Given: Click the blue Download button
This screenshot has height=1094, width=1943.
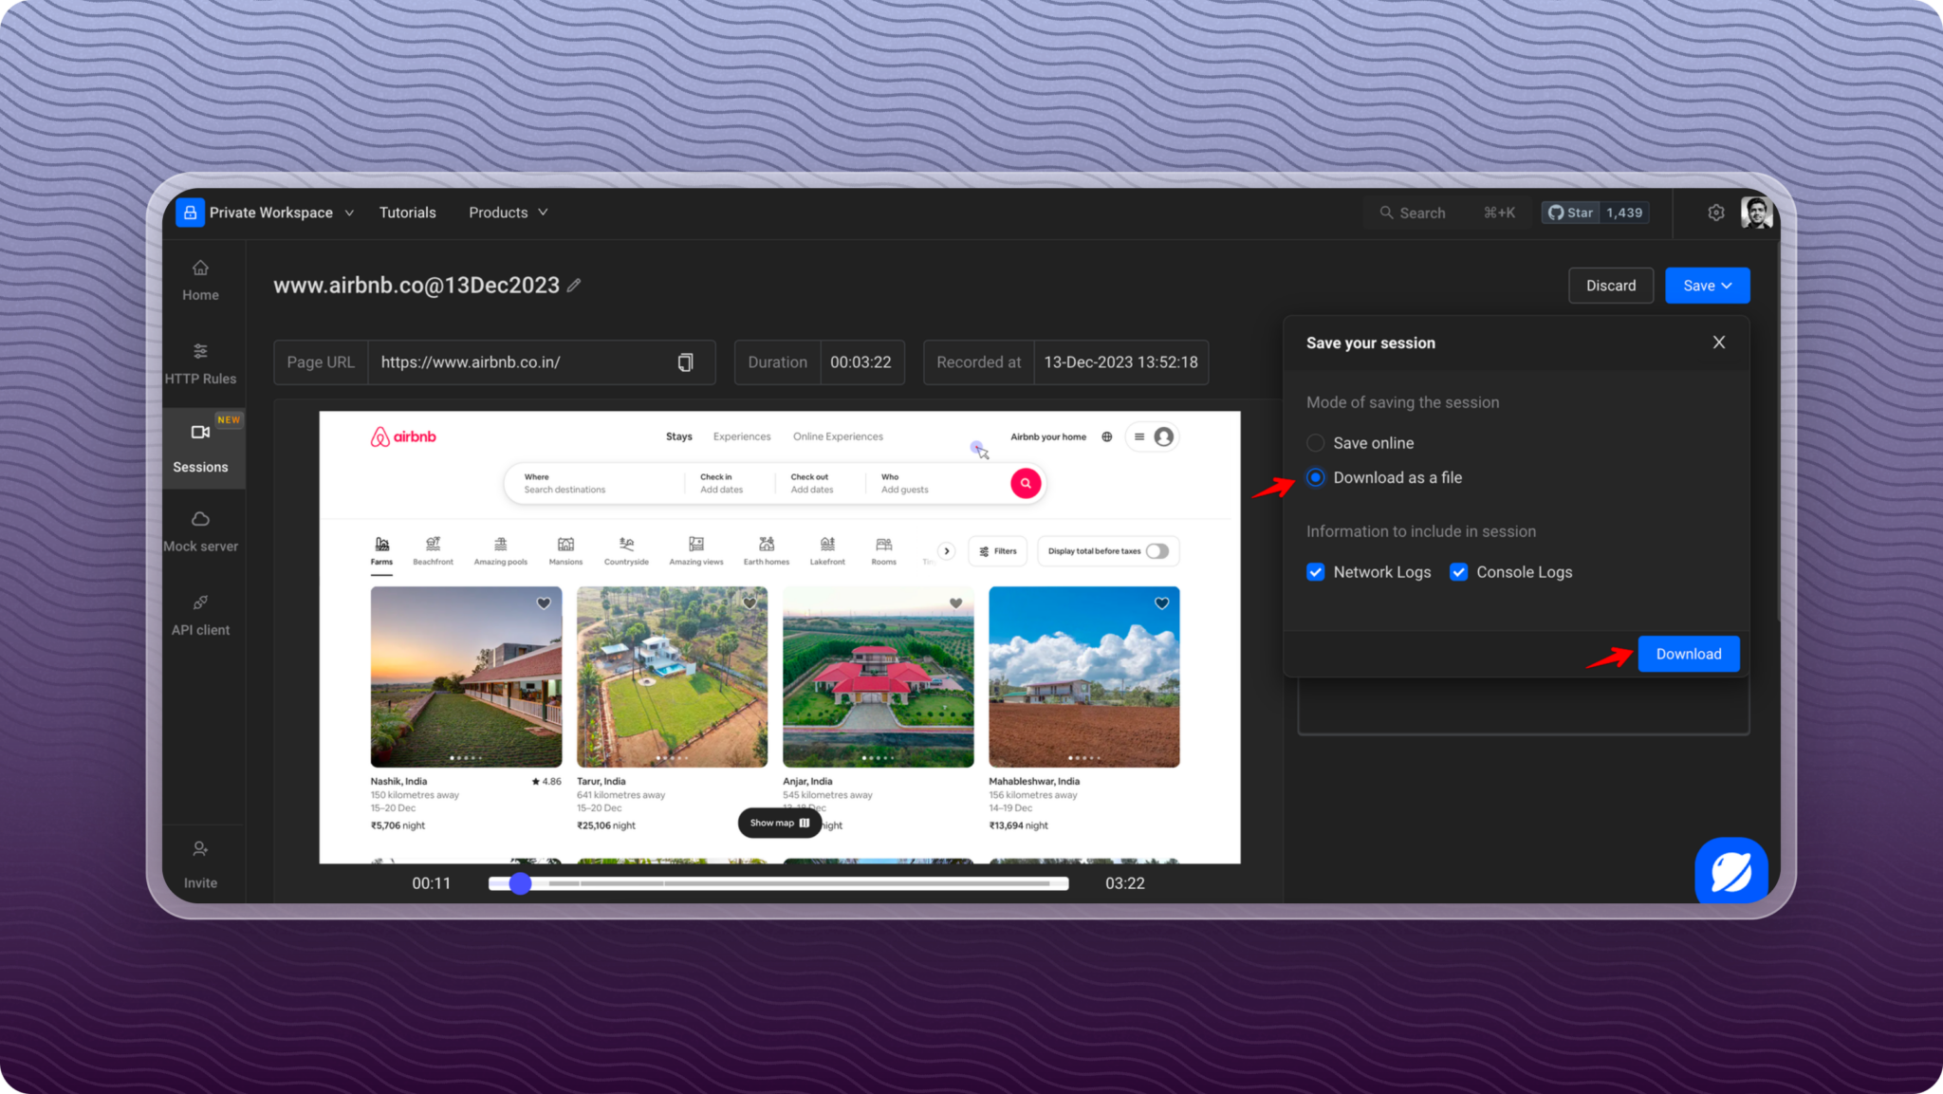Looking at the screenshot, I should coord(1688,654).
